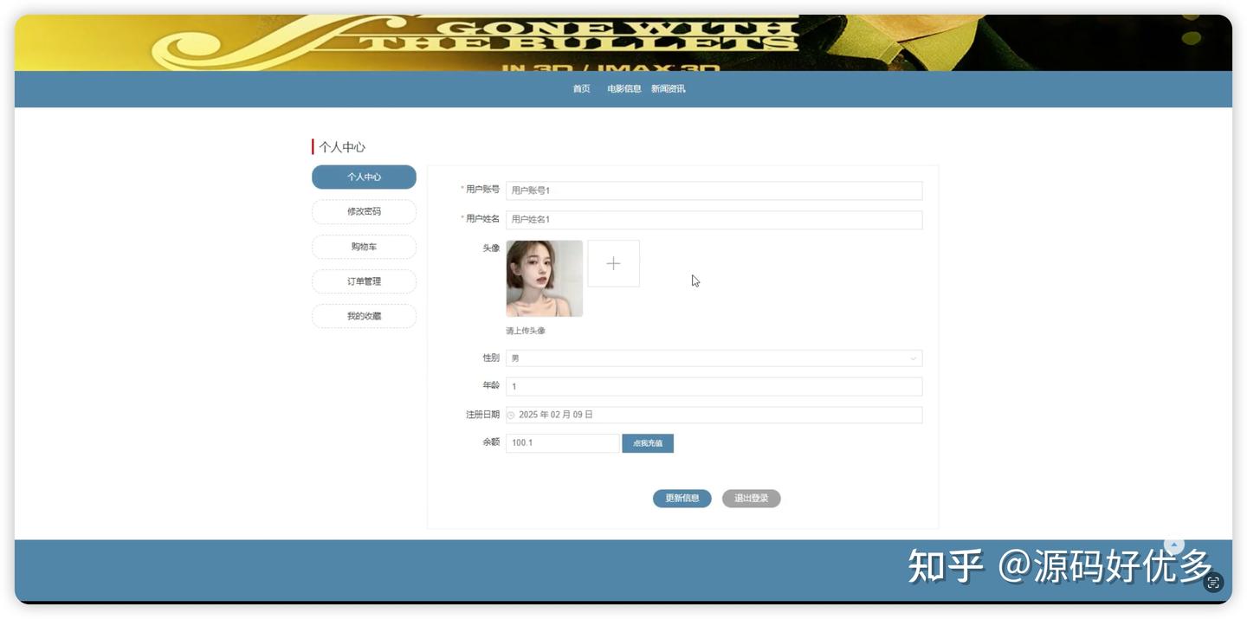The width and height of the screenshot is (1247, 619).
Task: Open the 购物车 shopping cart section
Action: (x=364, y=246)
